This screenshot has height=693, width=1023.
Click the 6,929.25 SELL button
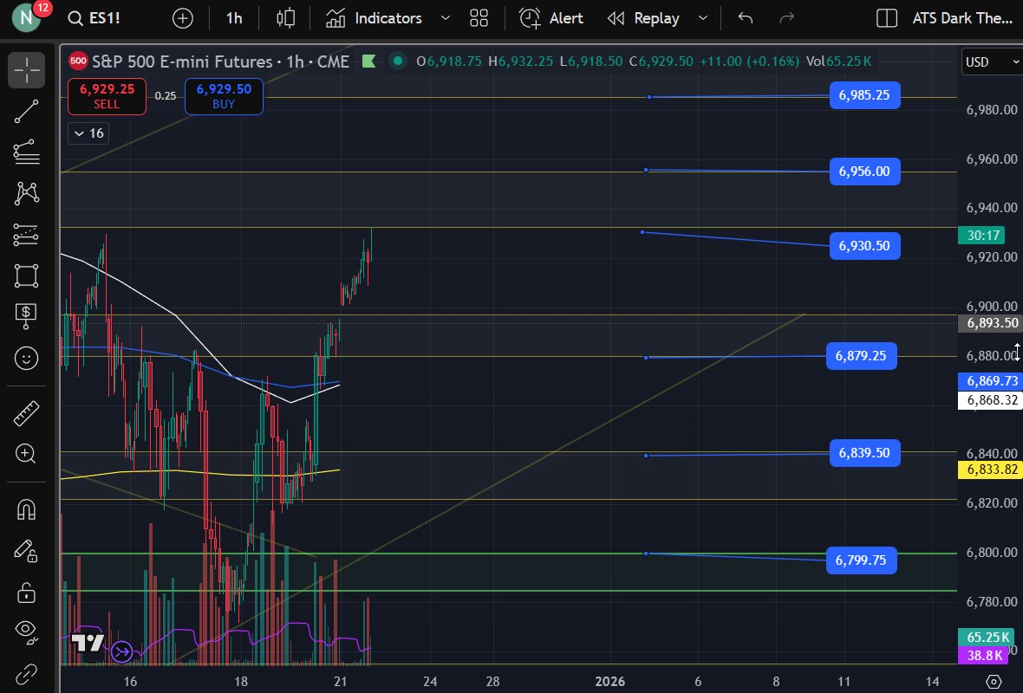[107, 96]
